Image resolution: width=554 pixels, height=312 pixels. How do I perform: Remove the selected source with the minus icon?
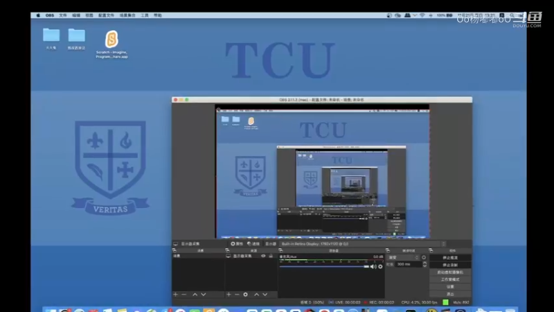(237, 294)
